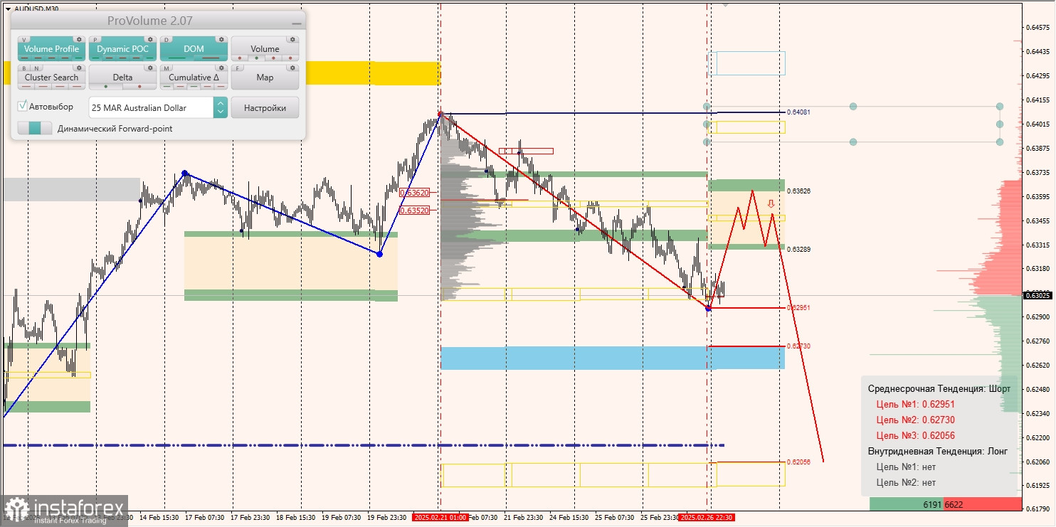This screenshot has width=1056, height=527.
Task: Toggle the Delta indicator
Action: [x=122, y=77]
